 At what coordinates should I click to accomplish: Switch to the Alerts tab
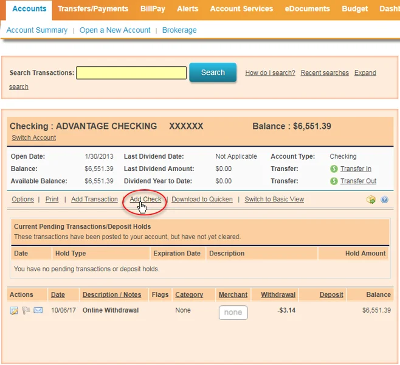click(x=187, y=9)
